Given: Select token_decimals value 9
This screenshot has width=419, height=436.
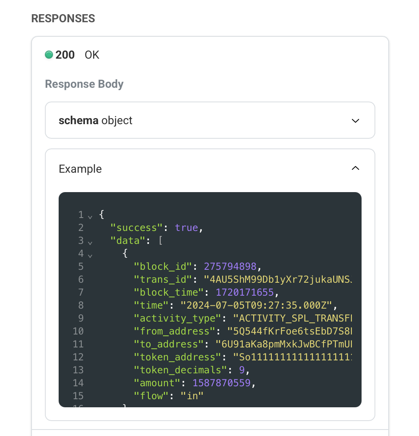Looking at the screenshot, I should click(x=241, y=370).
